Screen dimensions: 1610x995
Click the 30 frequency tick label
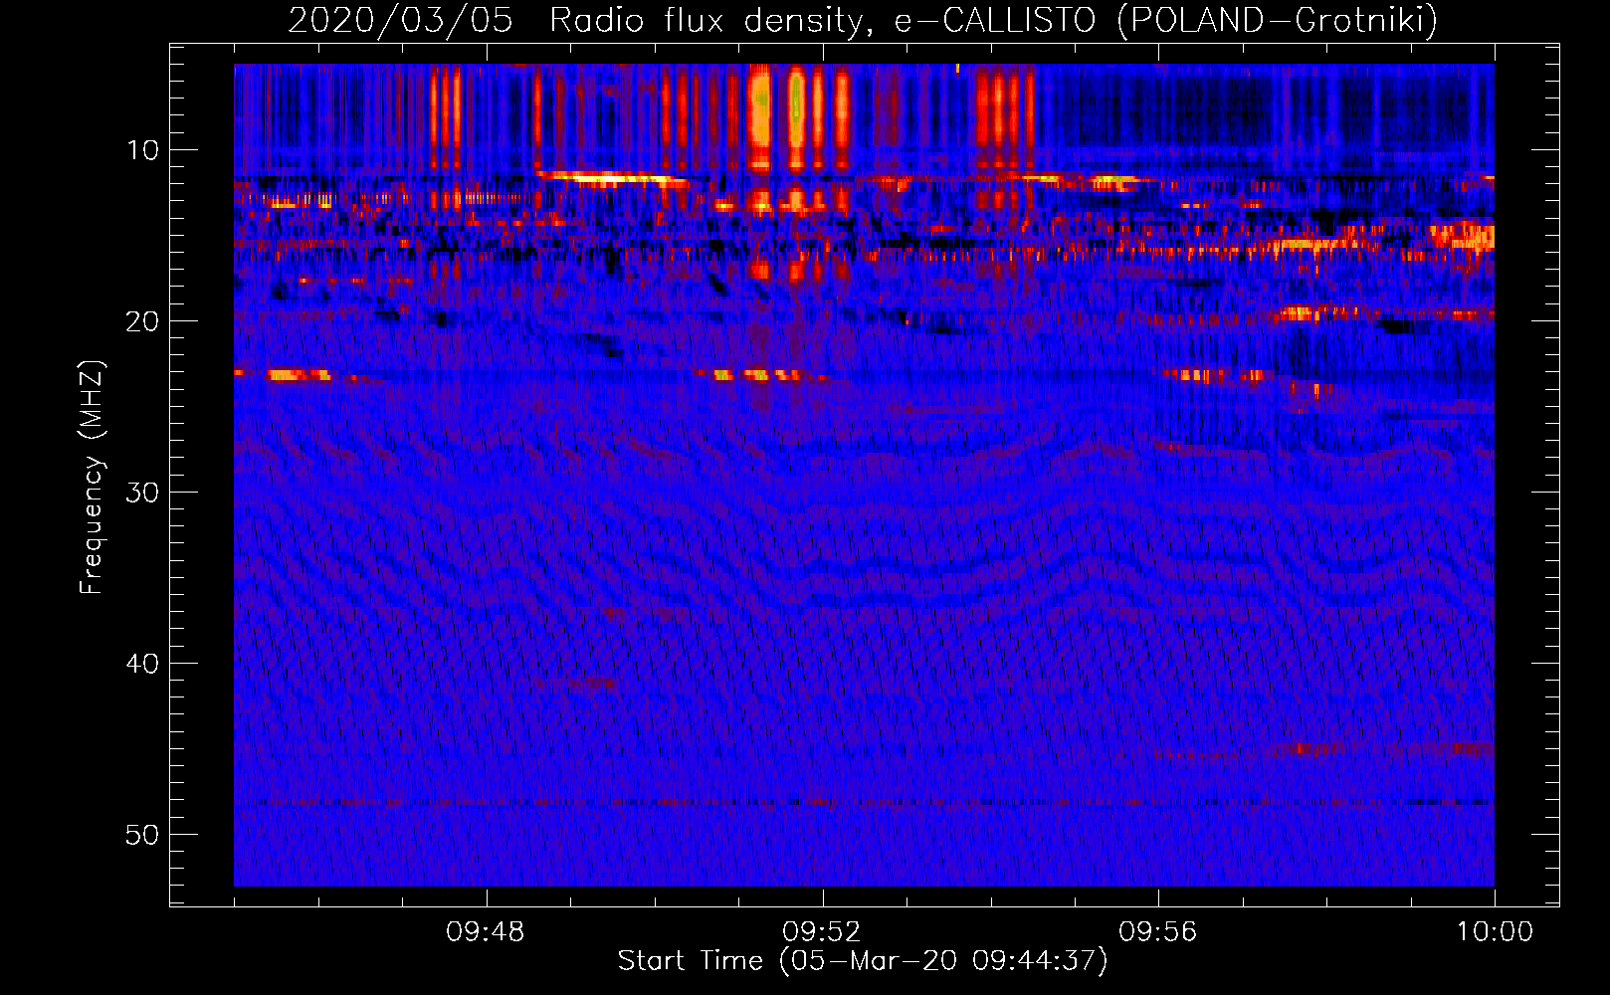143,493
